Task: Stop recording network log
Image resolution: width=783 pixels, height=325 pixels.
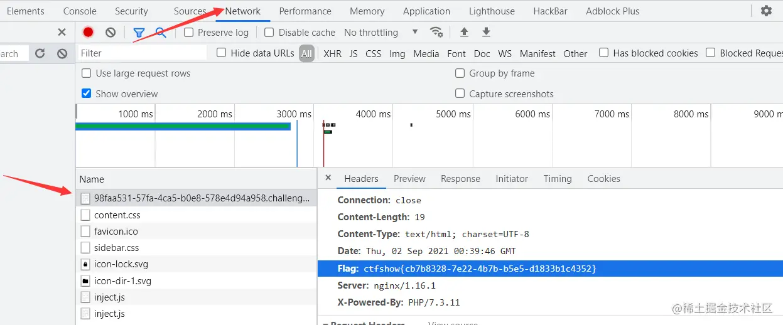Action: pos(88,32)
